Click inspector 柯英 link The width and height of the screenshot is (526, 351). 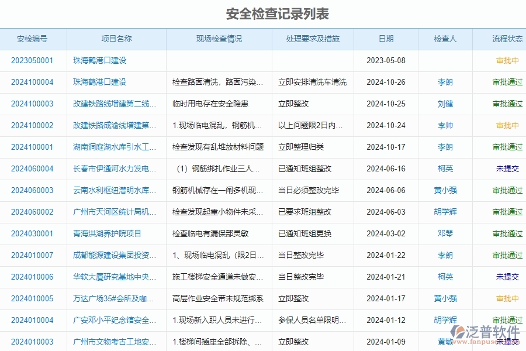pyautogui.click(x=445, y=168)
